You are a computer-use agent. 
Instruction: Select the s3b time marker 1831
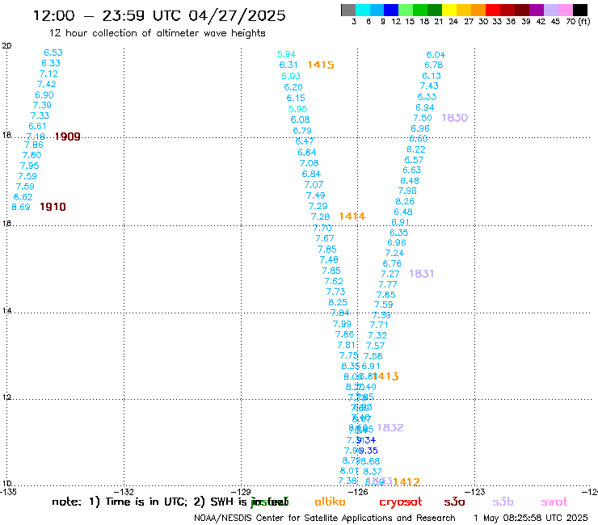(x=421, y=273)
